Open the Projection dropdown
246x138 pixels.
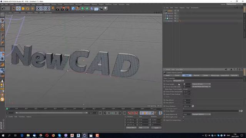point(178,81)
